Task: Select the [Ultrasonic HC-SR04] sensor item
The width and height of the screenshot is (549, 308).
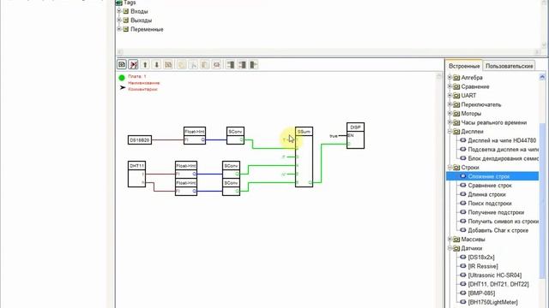Action: pyautogui.click(x=494, y=275)
